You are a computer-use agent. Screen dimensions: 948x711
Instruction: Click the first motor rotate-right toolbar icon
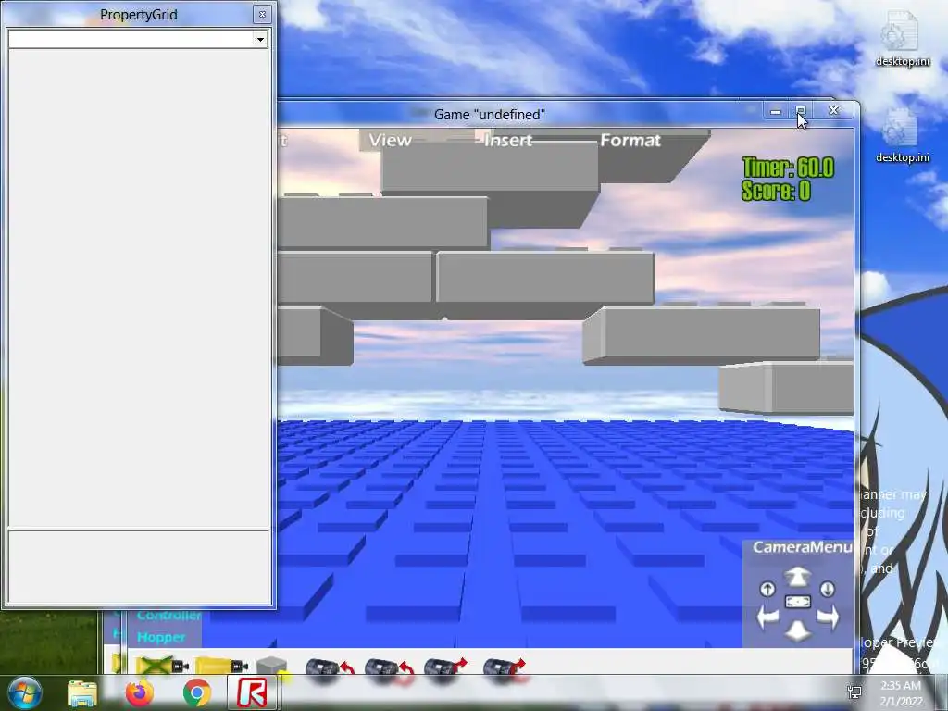(x=445, y=669)
